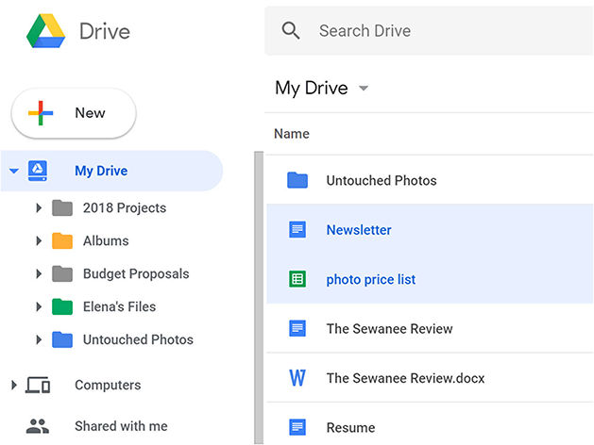
Task: Click the green Elena's Files folder icon
Action: pos(62,306)
